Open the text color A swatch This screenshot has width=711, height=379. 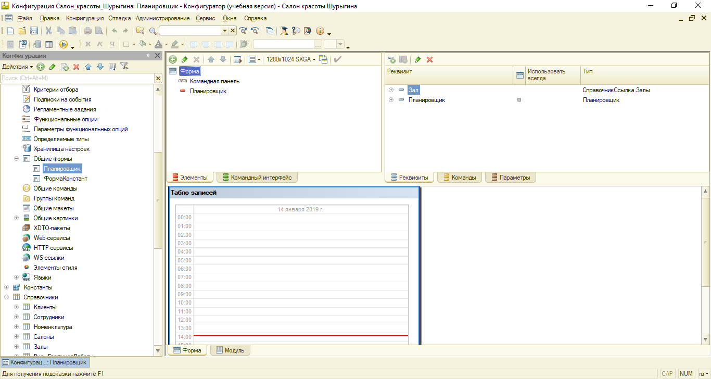click(x=159, y=44)
